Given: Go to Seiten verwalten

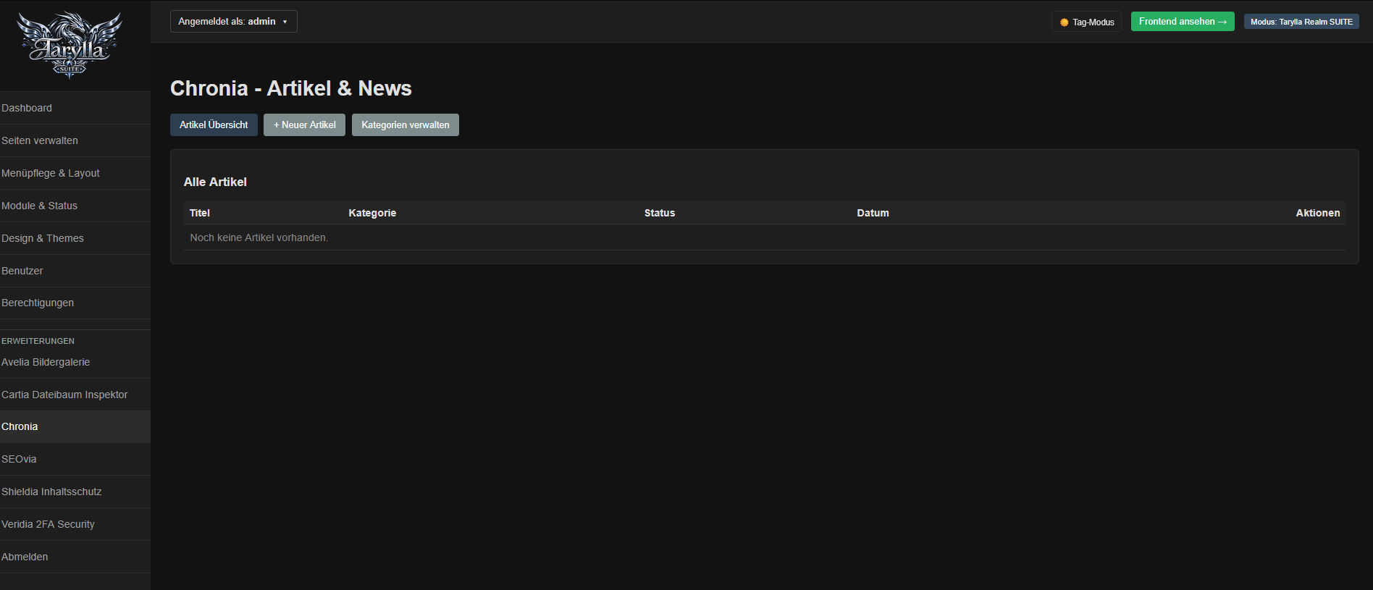Looking at the screenshot, I should (x=75, y=140).
